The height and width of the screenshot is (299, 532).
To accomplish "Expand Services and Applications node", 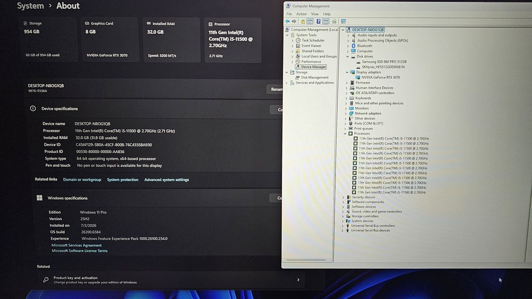I will 287,83.
